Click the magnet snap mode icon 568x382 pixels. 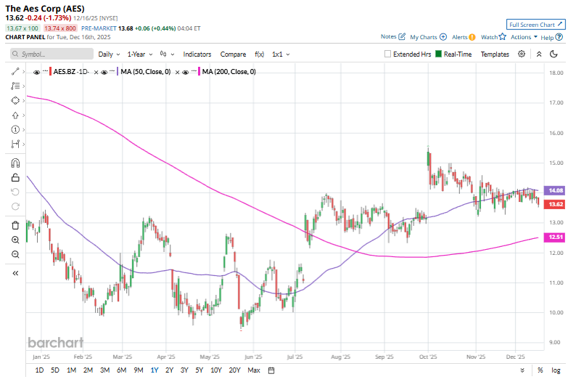click(15, 162)
